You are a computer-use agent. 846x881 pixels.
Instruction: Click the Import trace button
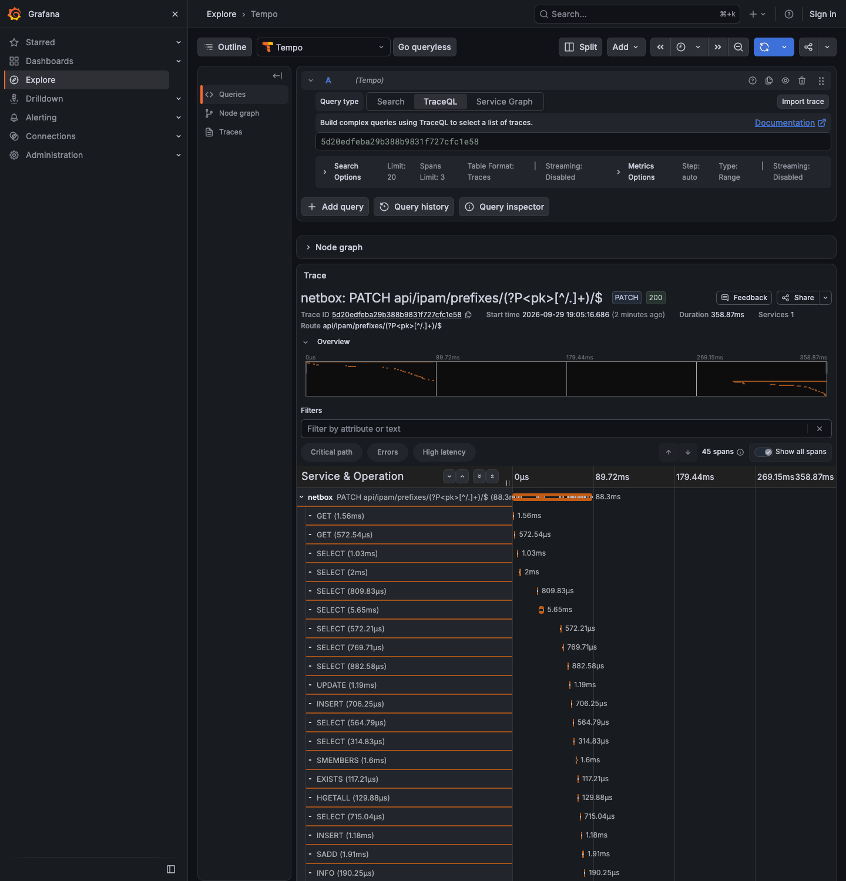coord(803,102)
